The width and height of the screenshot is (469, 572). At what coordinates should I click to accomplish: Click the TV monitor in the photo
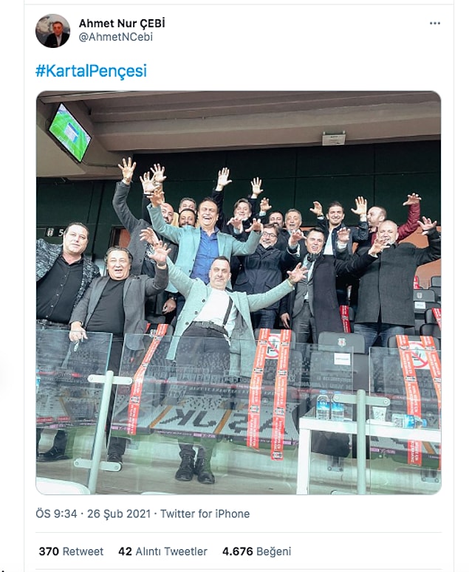[69, 132]
